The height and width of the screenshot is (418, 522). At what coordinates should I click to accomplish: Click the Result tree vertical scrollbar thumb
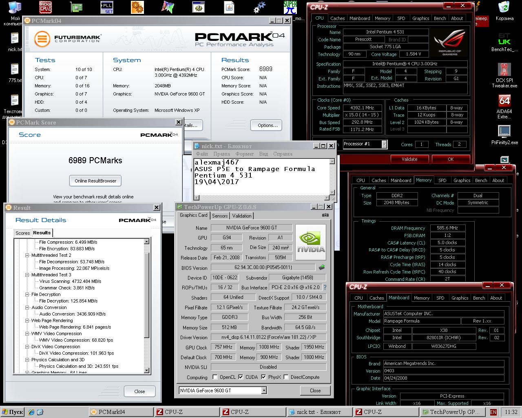pos(147,296)
